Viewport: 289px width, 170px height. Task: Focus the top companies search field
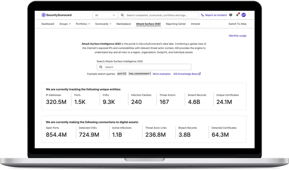pos(158,15)
